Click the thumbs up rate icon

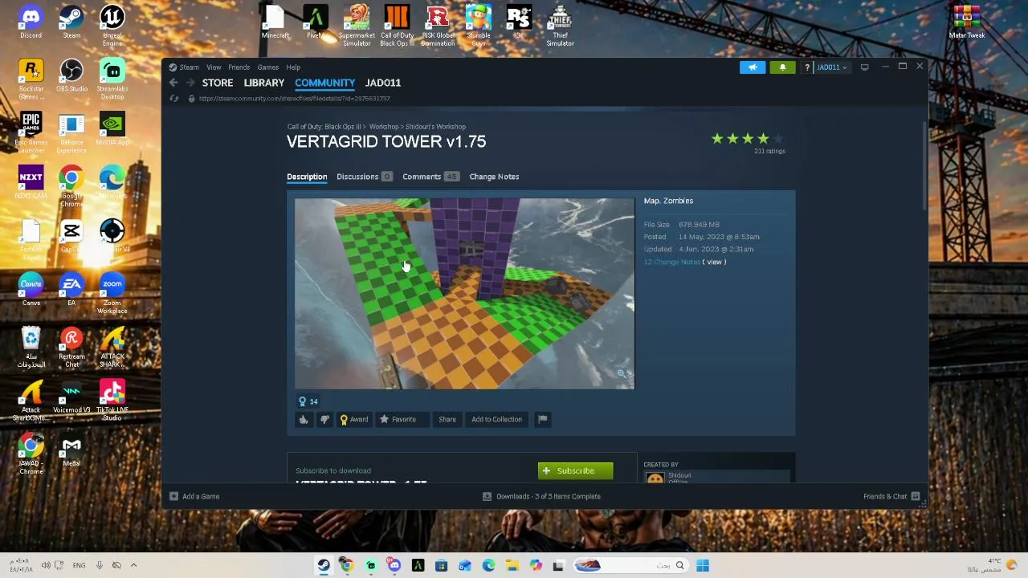tap(304, 419)
